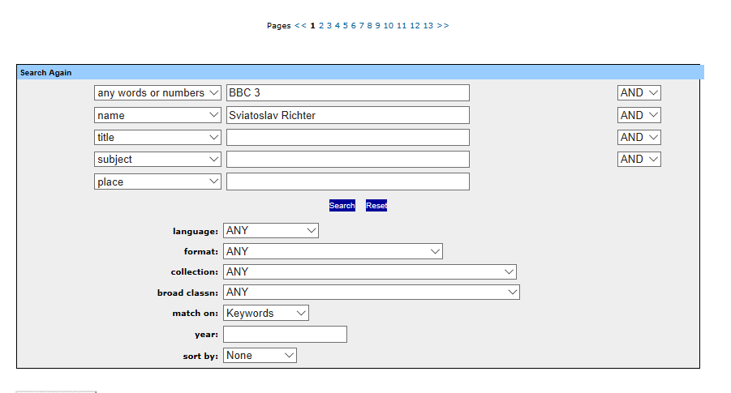Screen dimensions: 731x393
Task: Open the 'sort by' None dropdown
Action: (x=260, y=355)
